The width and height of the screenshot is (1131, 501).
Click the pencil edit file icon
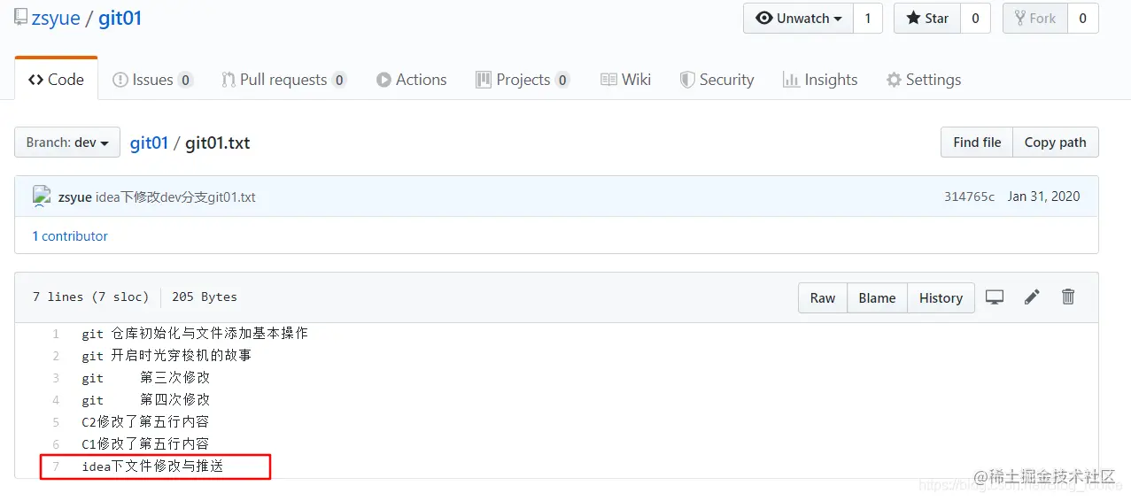pos(1032,297)
